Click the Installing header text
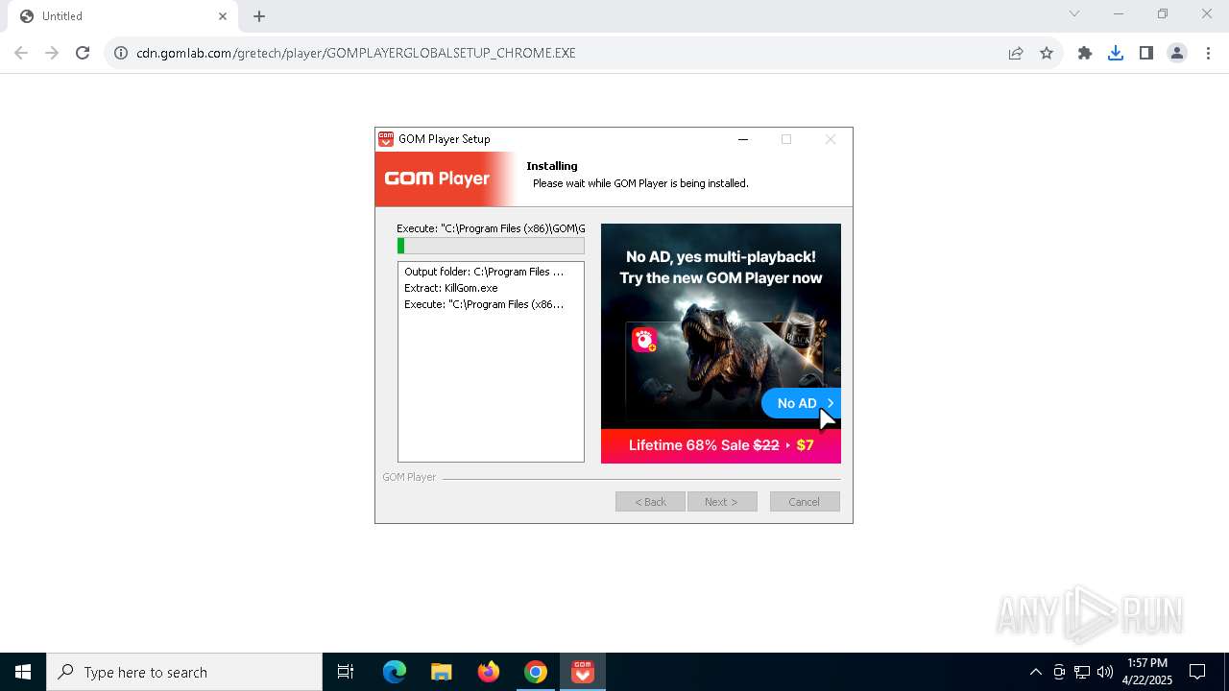The height and width of the screenshot is (691, 1229). tap(552, 166)
